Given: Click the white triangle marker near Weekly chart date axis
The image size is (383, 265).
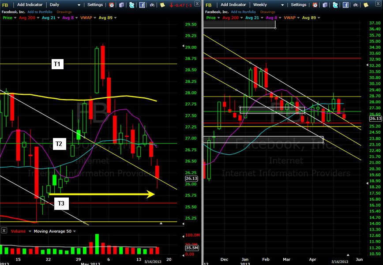Looking at the screenshot, I should pyautogui.click(x=348, y=255).
